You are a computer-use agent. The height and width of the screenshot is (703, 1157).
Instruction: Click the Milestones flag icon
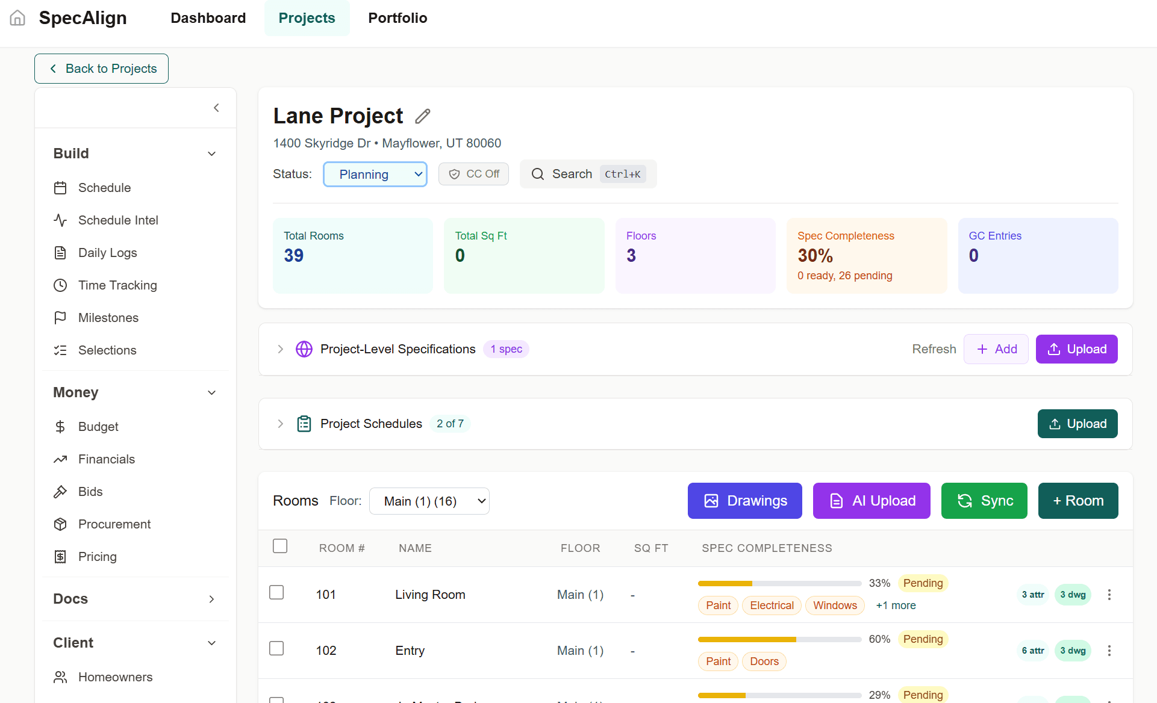click(x=61, y=317)
